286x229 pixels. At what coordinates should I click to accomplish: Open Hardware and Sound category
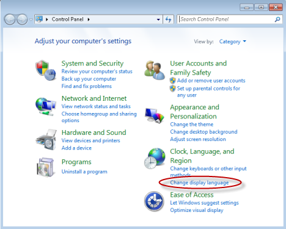click(x=94, y=133)
